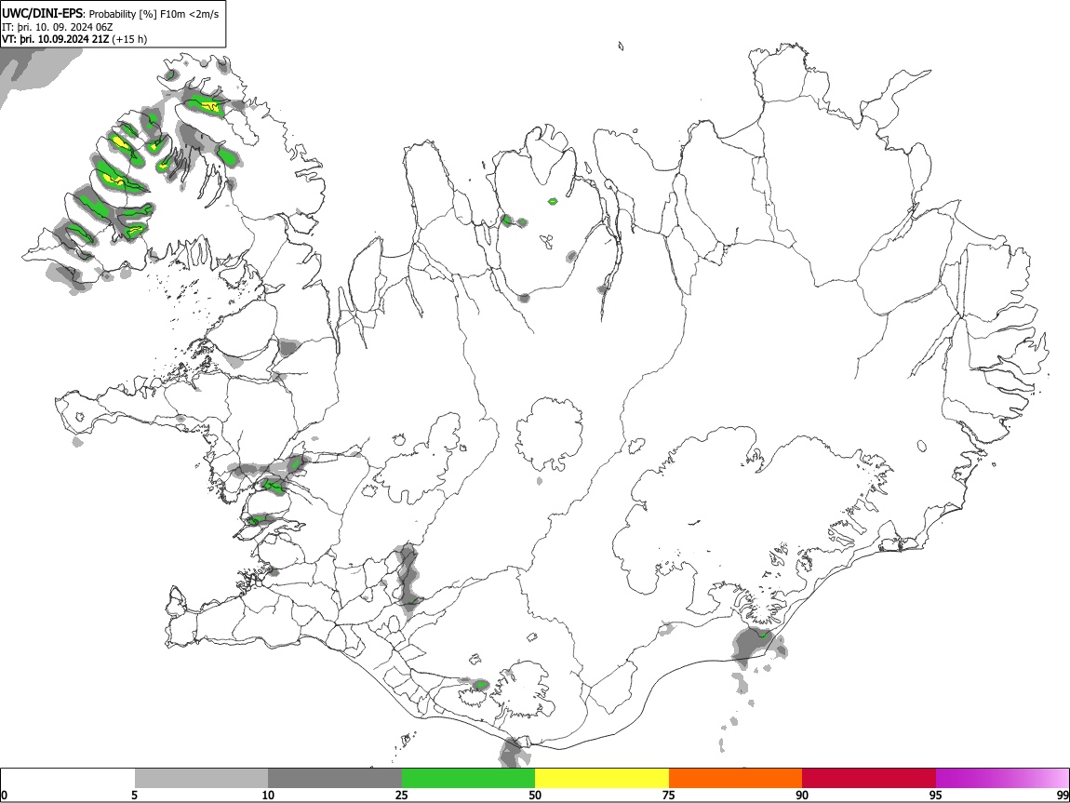Click the purple 95-99% legend swatch

click(1002, 779)
